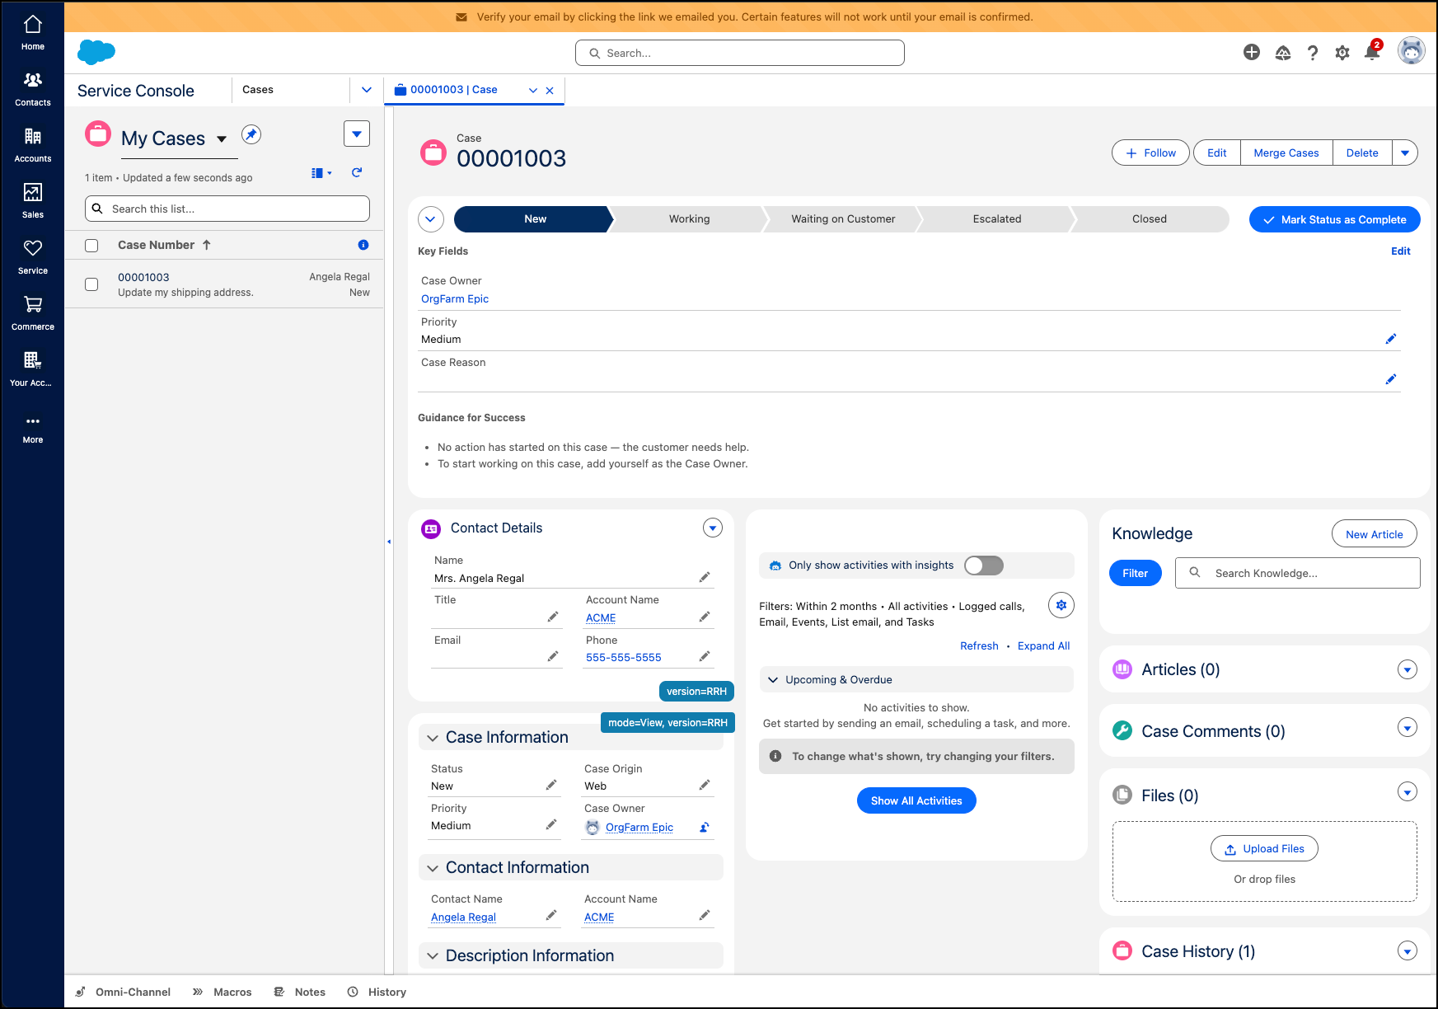Open Contacts from the left sidebar
The height and width of the screenshot is (1009, 1438).
click(x=33, y=89)
